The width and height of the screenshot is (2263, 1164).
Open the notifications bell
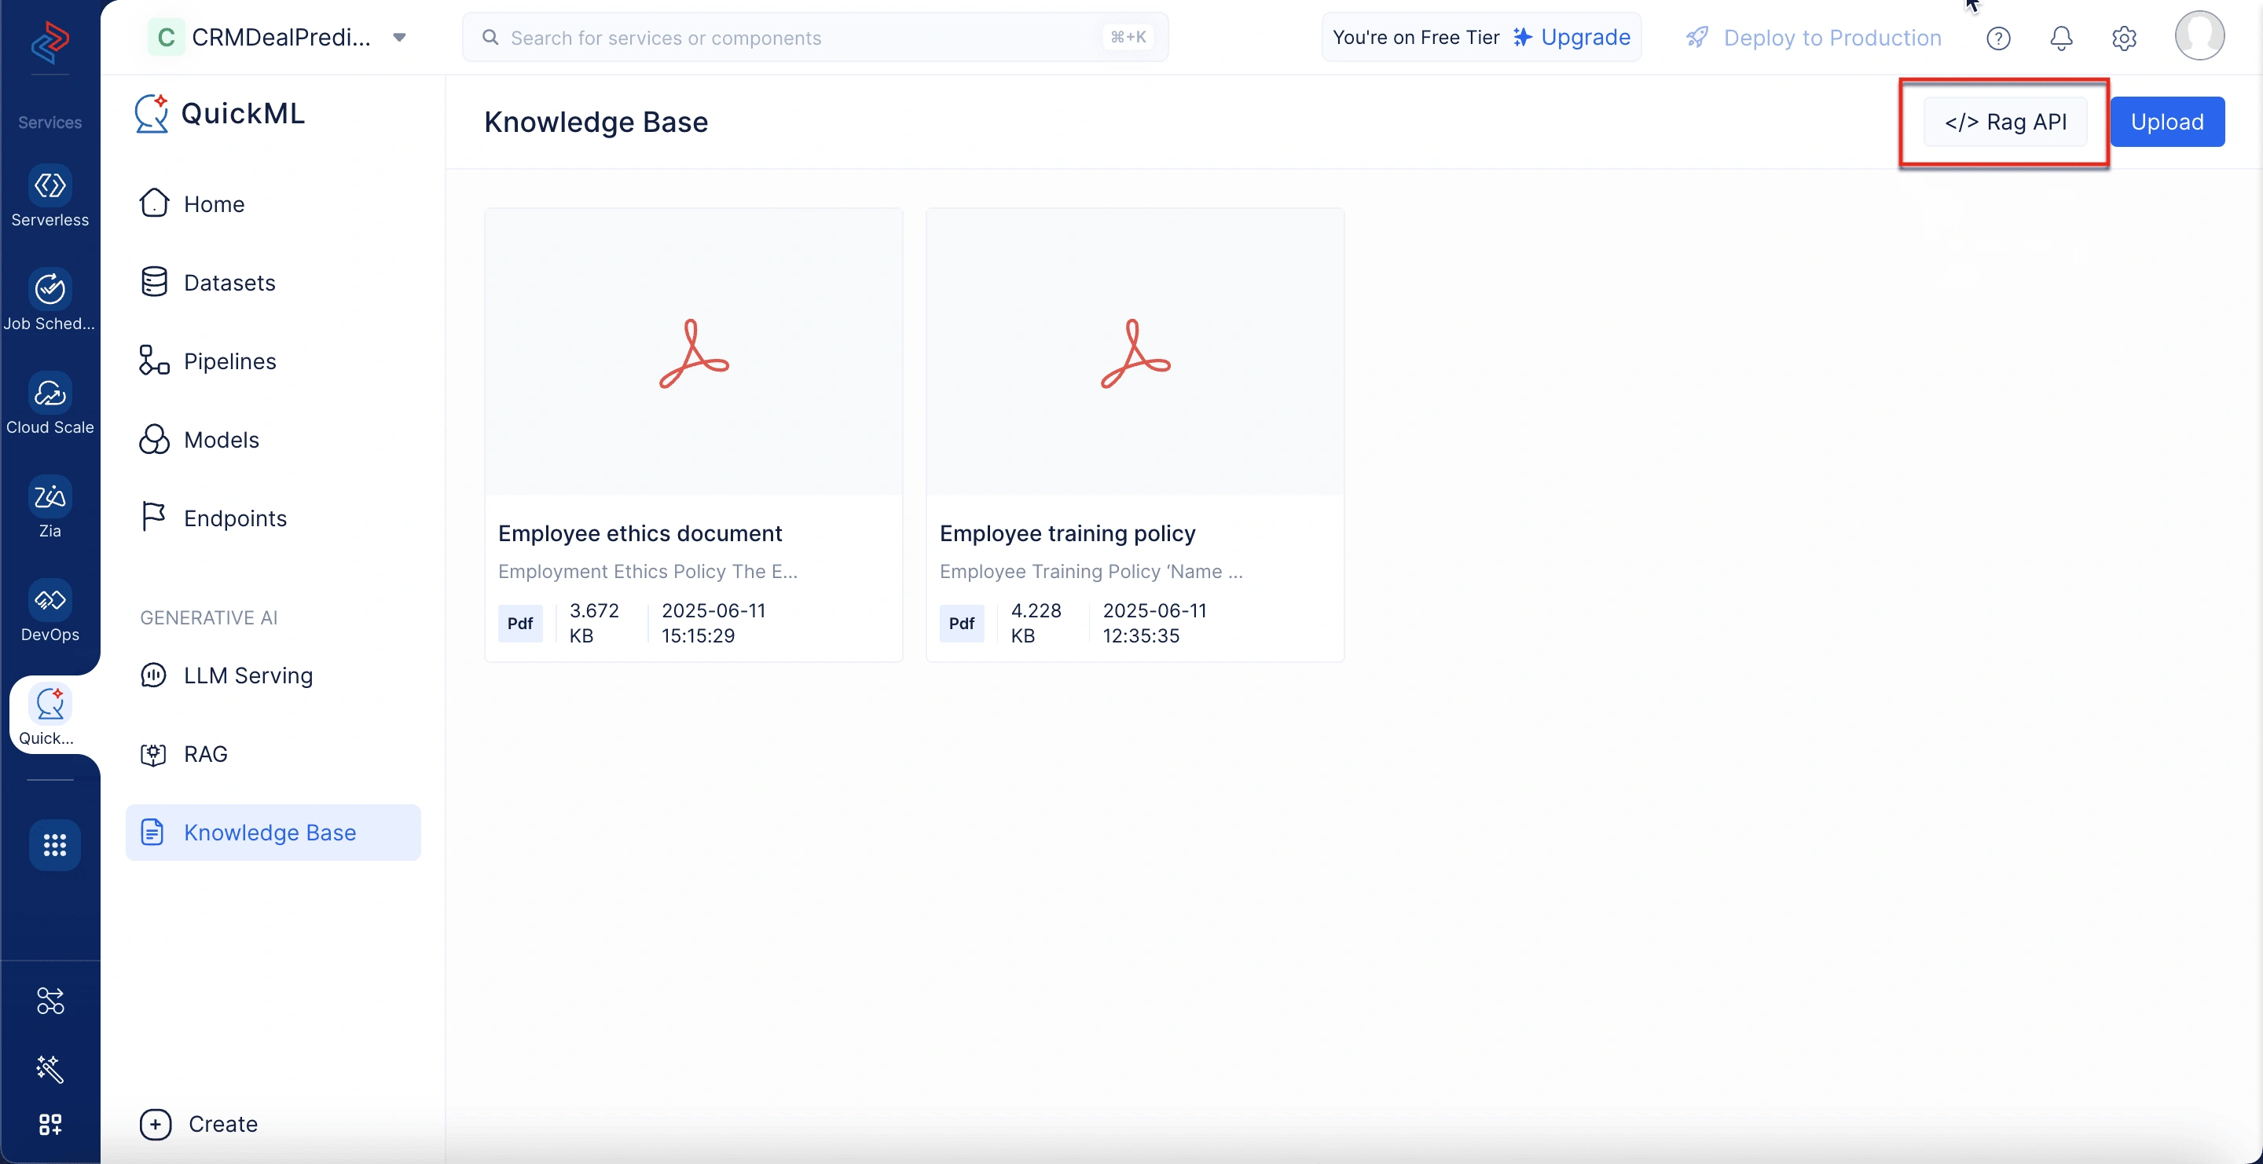click(2061, 38)
